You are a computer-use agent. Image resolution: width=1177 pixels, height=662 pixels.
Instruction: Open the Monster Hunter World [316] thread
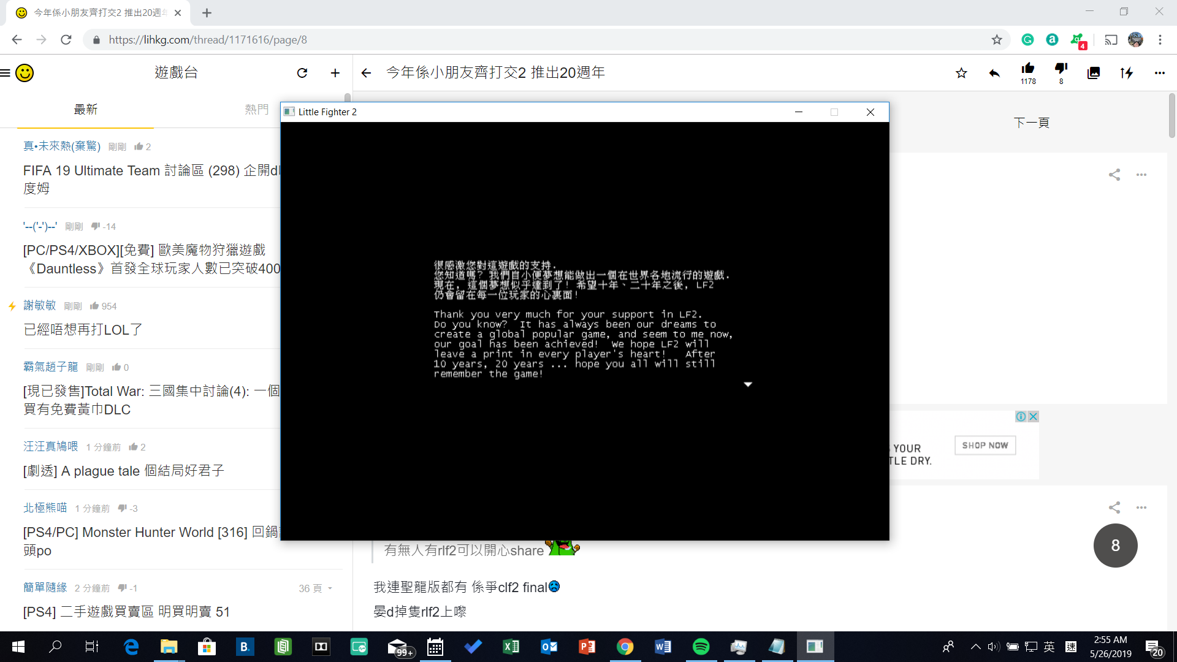(151, 541)
